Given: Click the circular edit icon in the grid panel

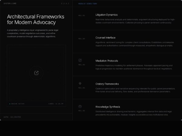Looking at the screenshot, I should tap(36, 73).
